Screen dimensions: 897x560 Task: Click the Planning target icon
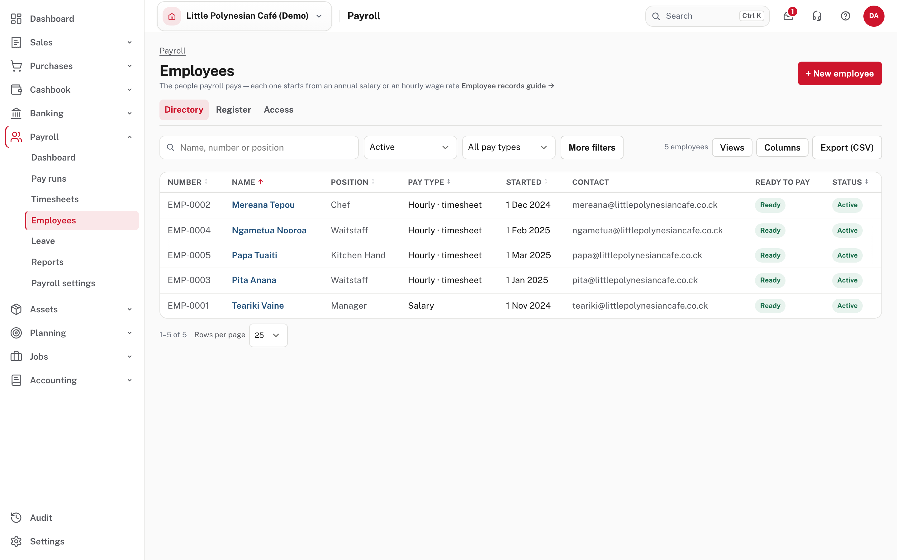pyautogui.click(x=16, y=333)
